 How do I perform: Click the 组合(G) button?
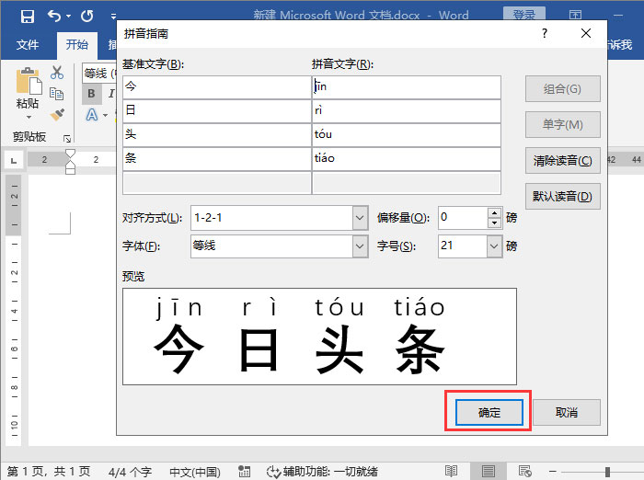click(563, 88)
